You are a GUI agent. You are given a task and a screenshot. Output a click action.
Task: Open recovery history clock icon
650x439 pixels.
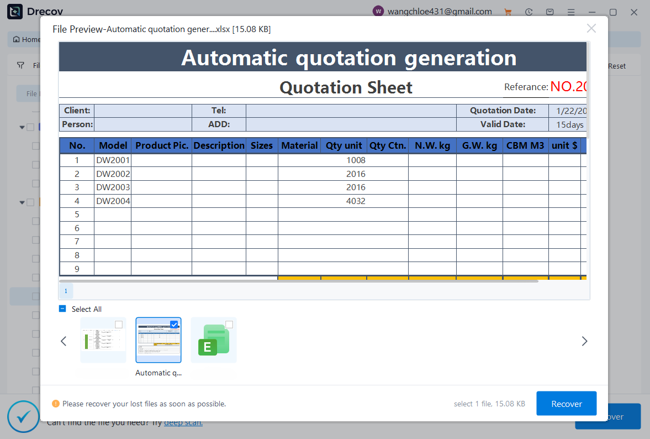point(529,12)
